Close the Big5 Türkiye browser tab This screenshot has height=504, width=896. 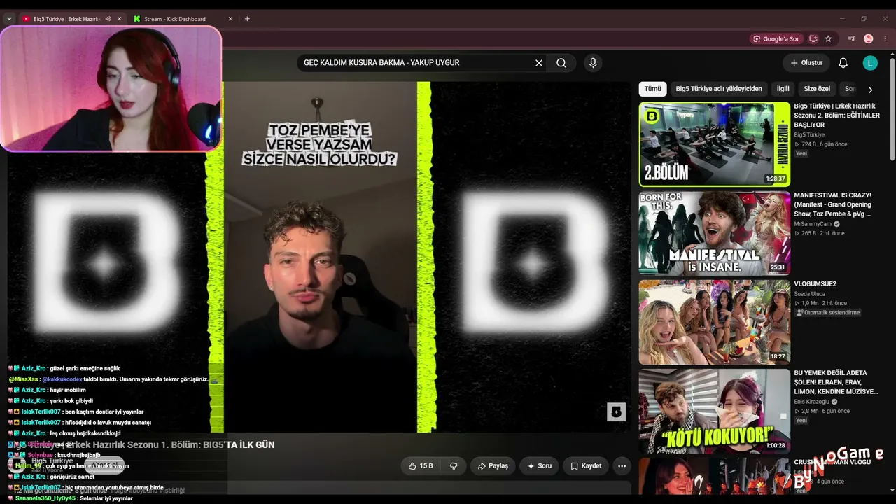[120, 19]
